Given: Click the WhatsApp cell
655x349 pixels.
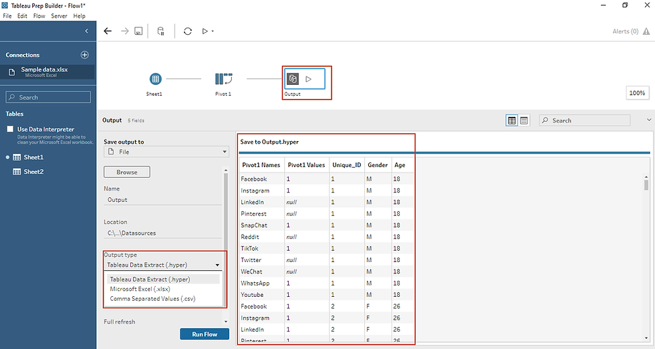Looking at the screenshot, I should (x=262, y=283).
